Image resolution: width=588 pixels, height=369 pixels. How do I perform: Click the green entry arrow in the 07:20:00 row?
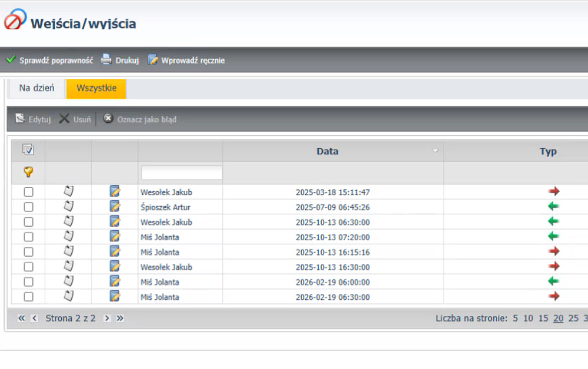click(x=553, y=236)
